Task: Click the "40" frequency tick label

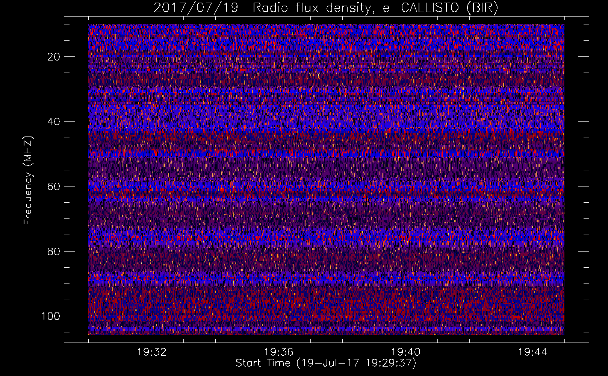Action: [54, 122]
